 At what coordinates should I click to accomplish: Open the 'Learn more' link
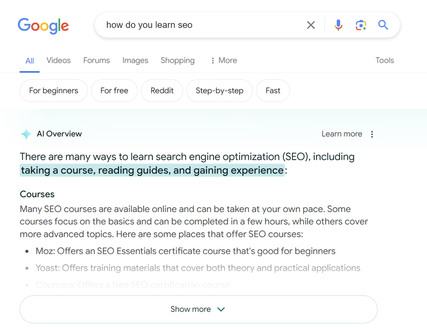point(342,134)
